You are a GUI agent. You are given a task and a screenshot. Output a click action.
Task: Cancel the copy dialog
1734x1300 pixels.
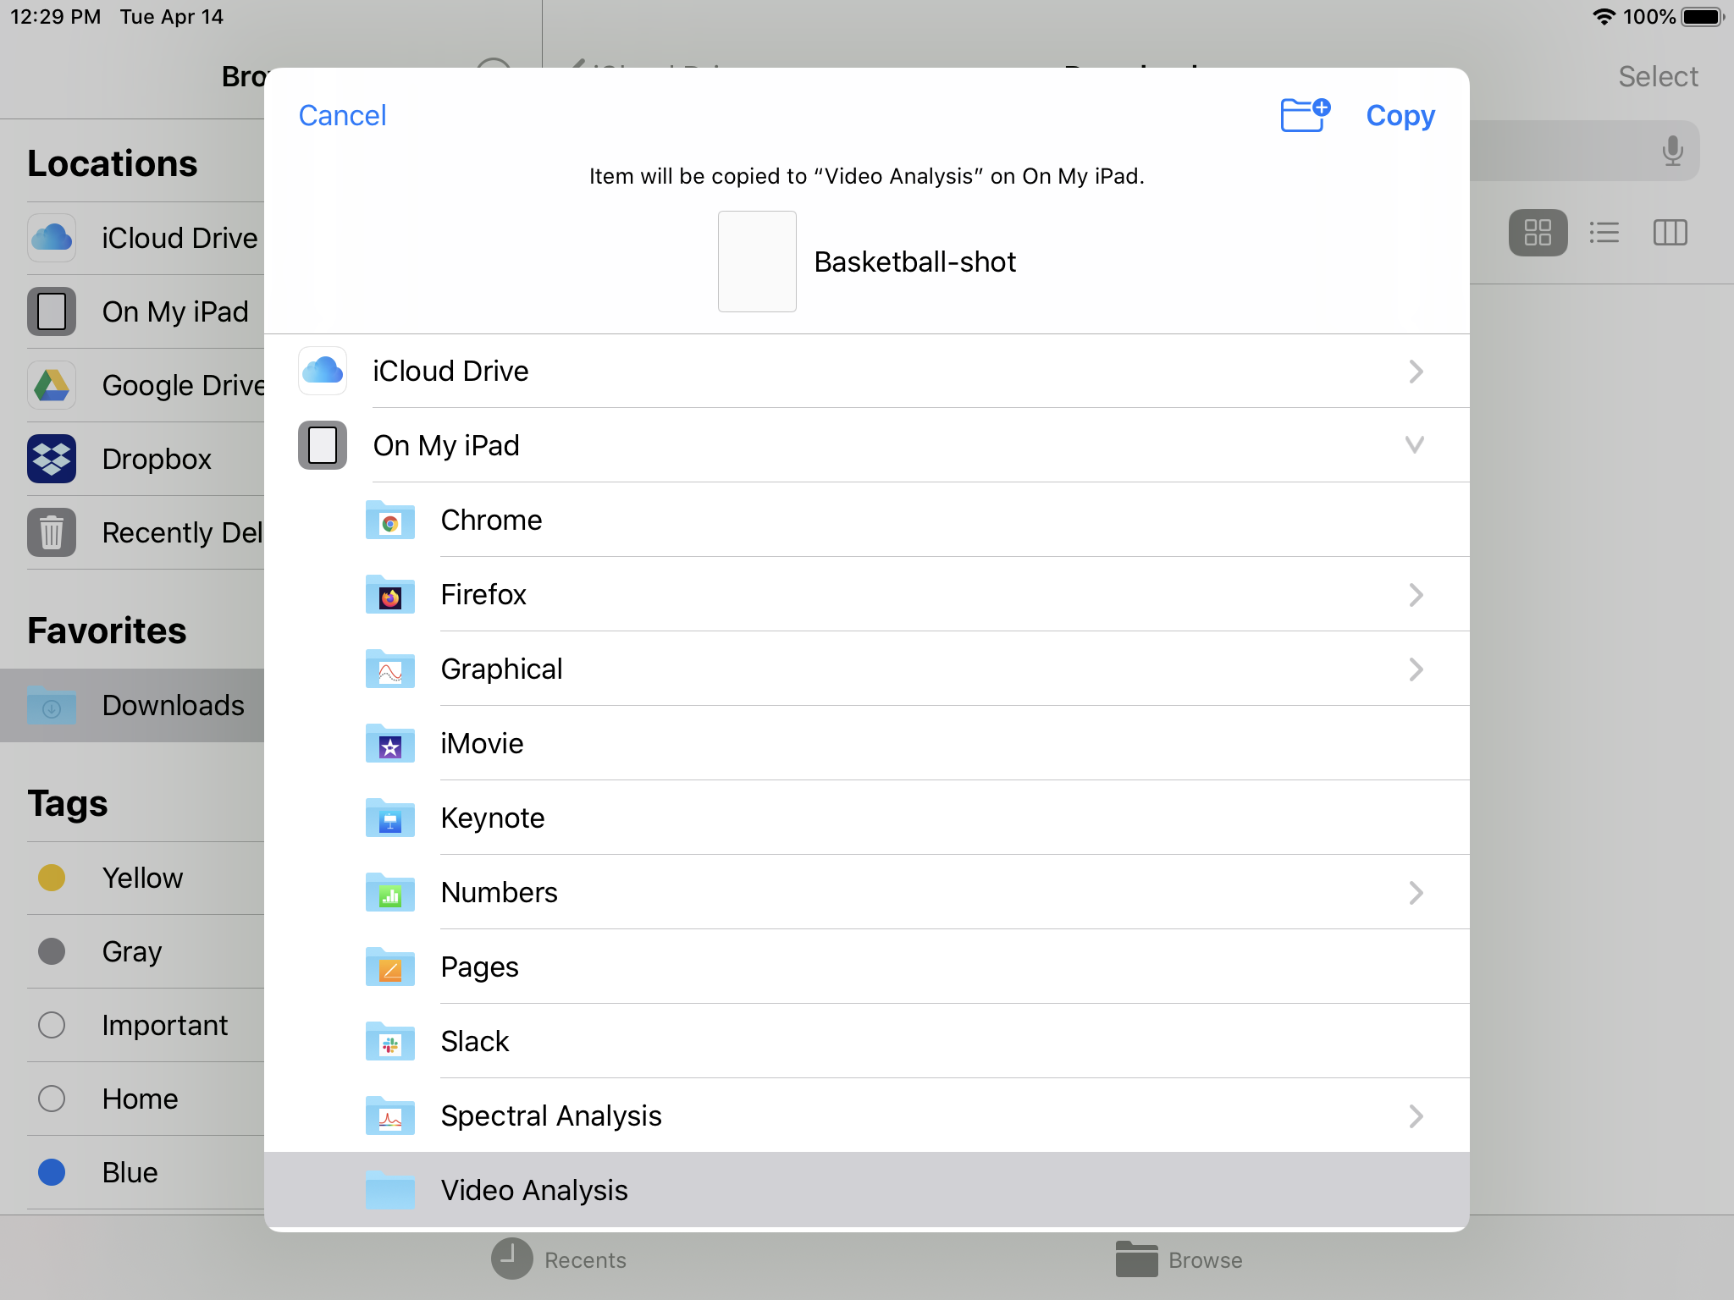[342, 115]
